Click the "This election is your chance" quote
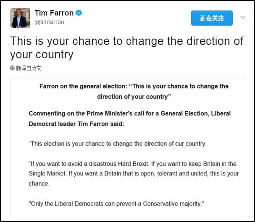The height and width of the screenshot is (222, 255). click(117, 144)
